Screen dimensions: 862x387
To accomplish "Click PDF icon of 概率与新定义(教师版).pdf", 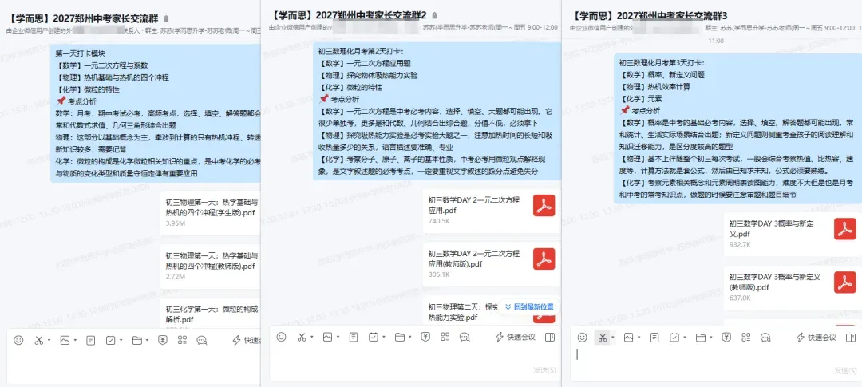I will click(845, 282).
